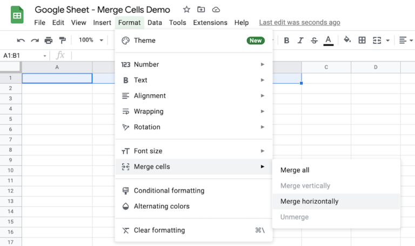The width and height of the screenshot is (415, 246).
Task: Open the name box dropdown arrow
Action: pyautogui.click(x=45, y=56)
